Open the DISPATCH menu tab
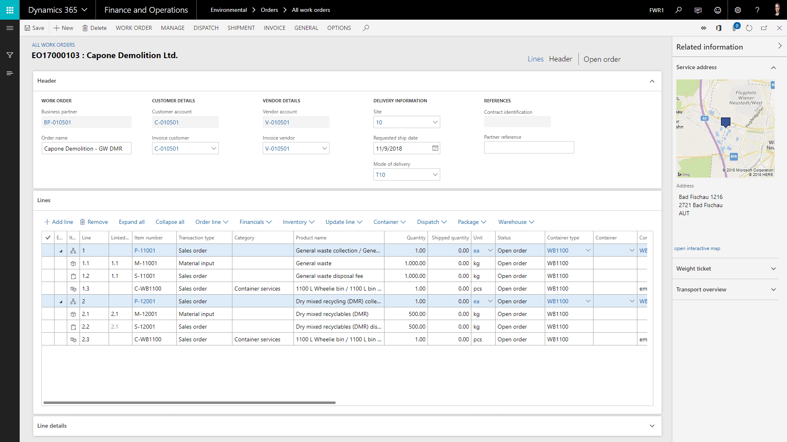This screenshot has height=442, width=787. pyautogui.click(x=206, y=28)
